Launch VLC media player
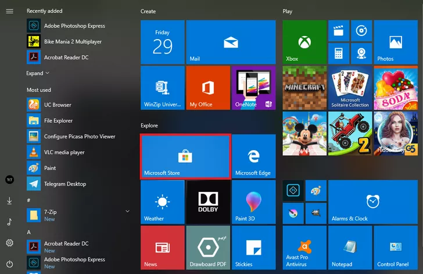 tap(78, 152)
